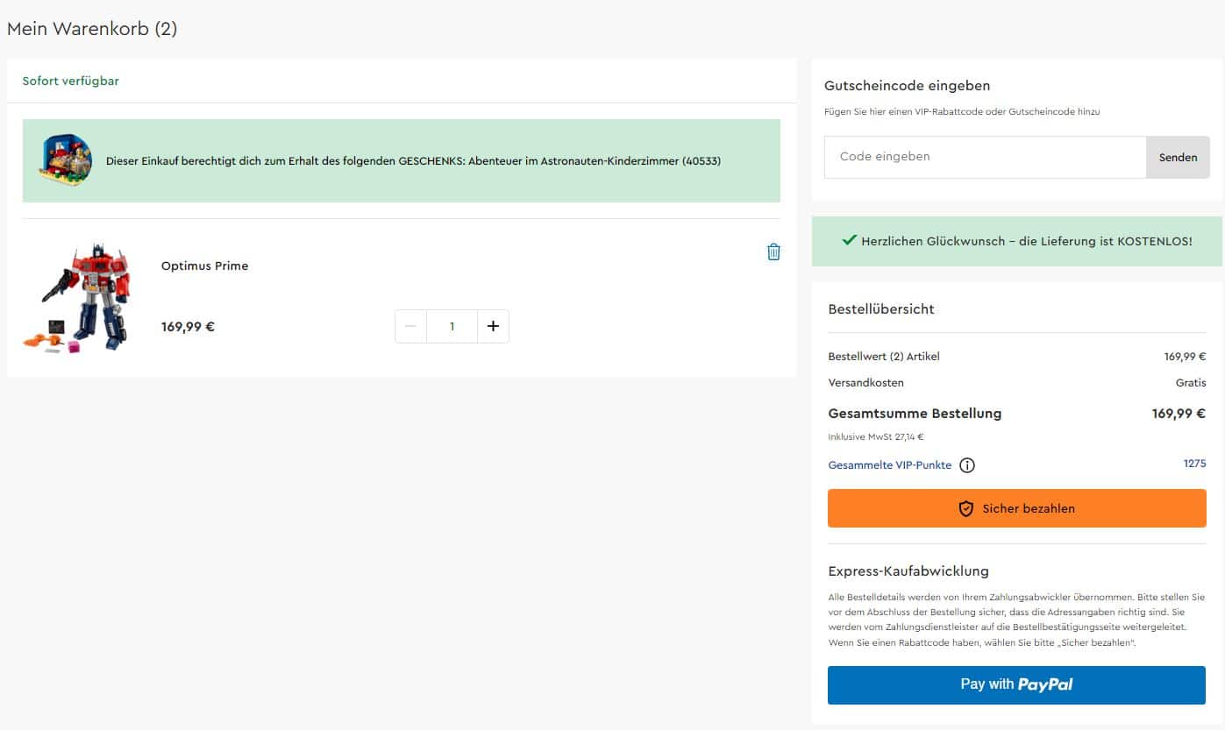Open the VIP points info icon
The image size is (1225, 730).
pyautogui.click(x=967, y=465)
